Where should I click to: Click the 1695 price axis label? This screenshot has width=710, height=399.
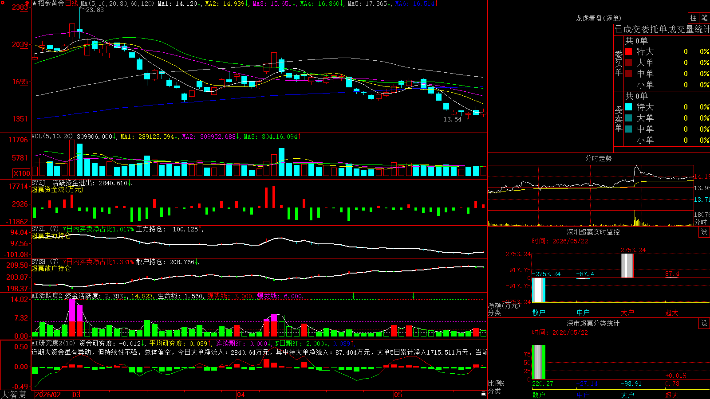[x=20, y=82]
